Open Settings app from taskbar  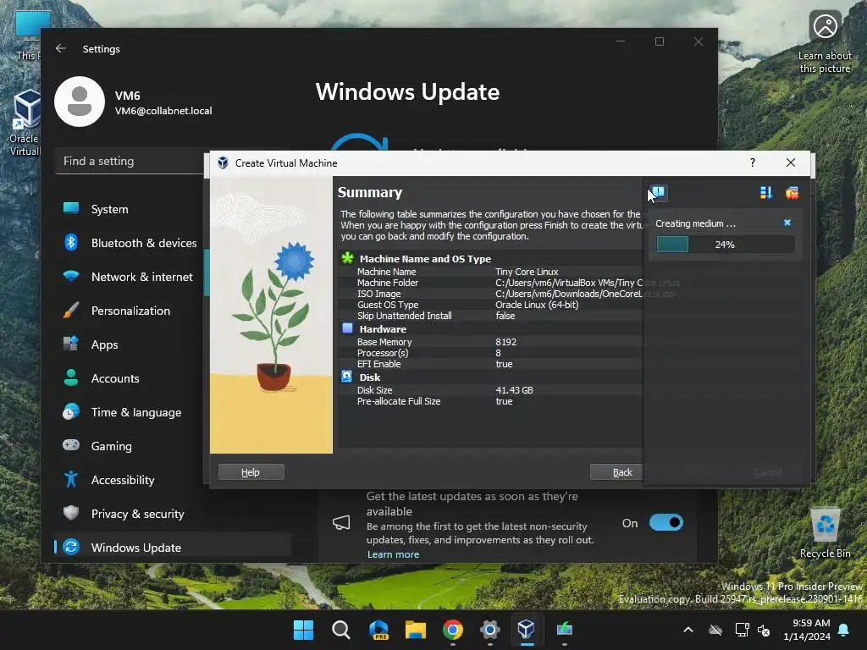click(490, 630)
